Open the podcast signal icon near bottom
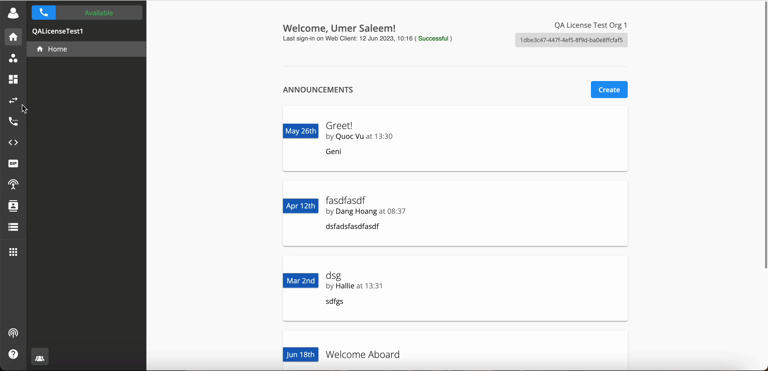Image resolution: width=768 pixels, height=371 pixels. point(13,333)
